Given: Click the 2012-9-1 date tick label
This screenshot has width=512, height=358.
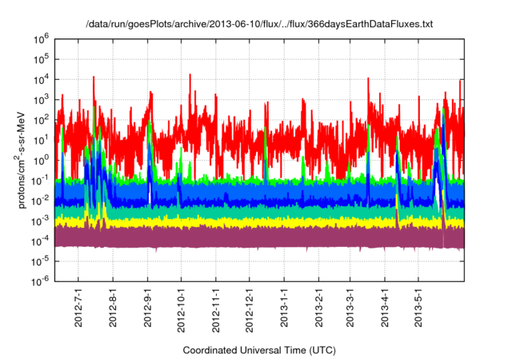Looking at the screenshot, I should point(147,307).
